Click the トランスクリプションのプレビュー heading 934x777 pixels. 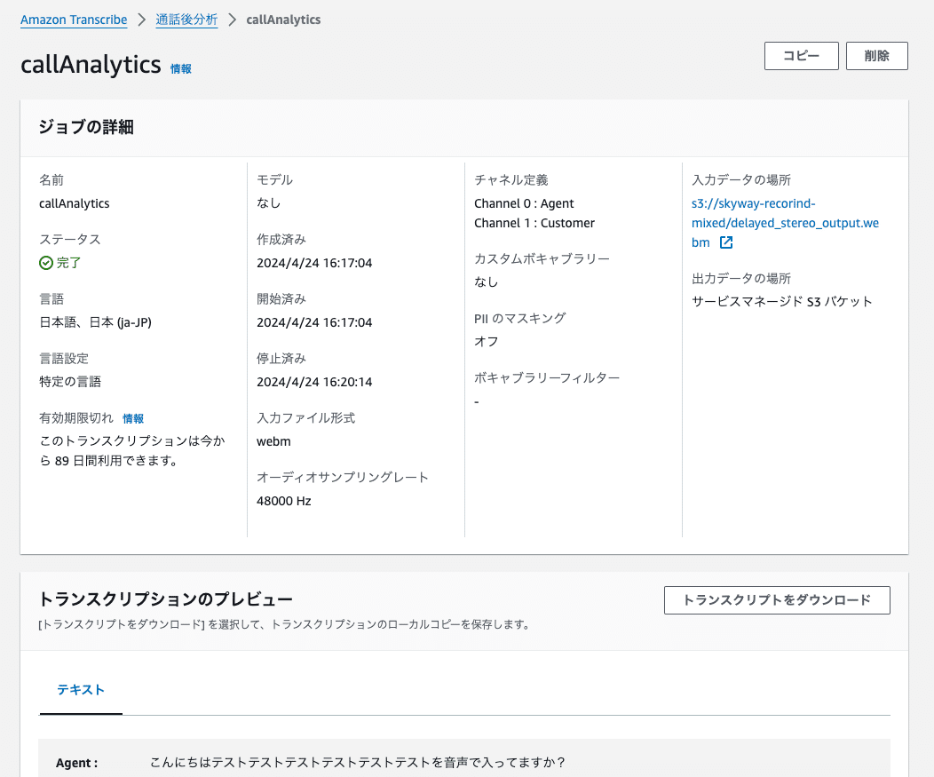166,599
